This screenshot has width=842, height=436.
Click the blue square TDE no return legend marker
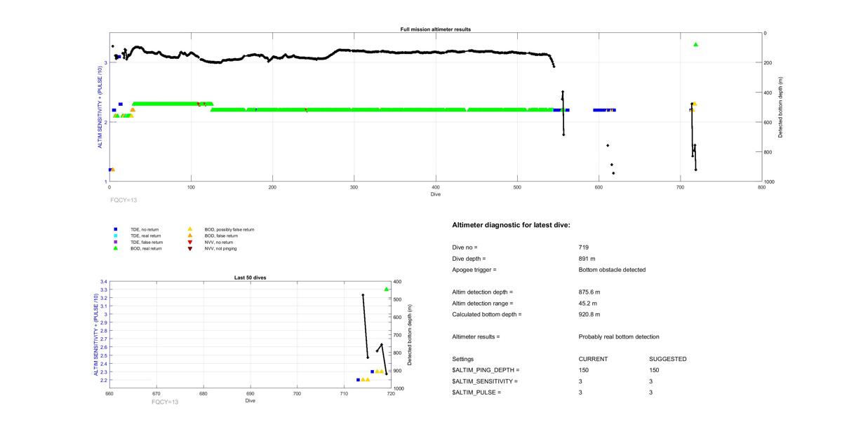pyautogui.click(x=116, y=229)
